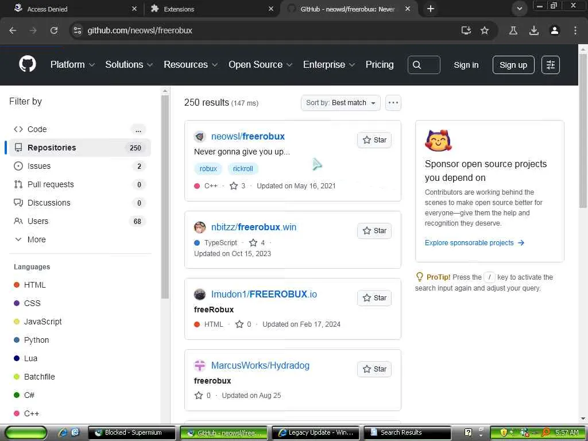Image resolution: width=588 pixels, height=441 pixels.
Task: Star the nbitzz/freerobux.win repository
Action: [x=374, y=231]
